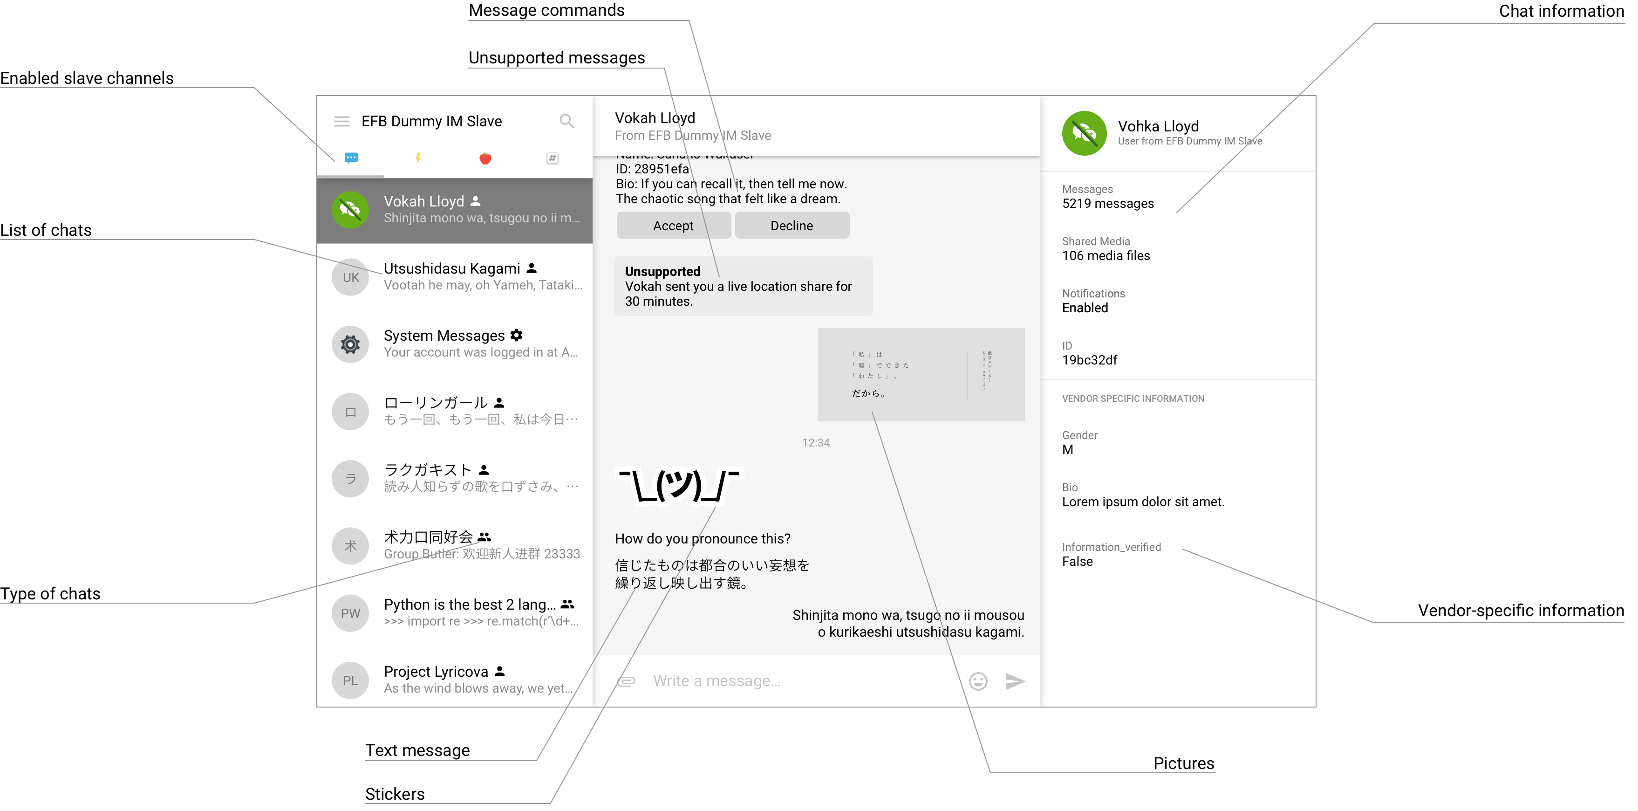Click the gear icon beside System Messages title

pyautogui.click(x=516, y=335)
